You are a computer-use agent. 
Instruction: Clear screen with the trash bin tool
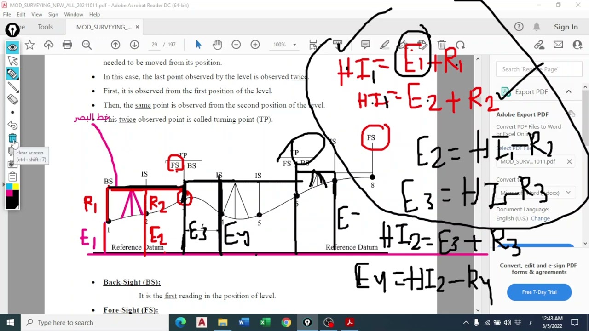(x=12, y=138)
